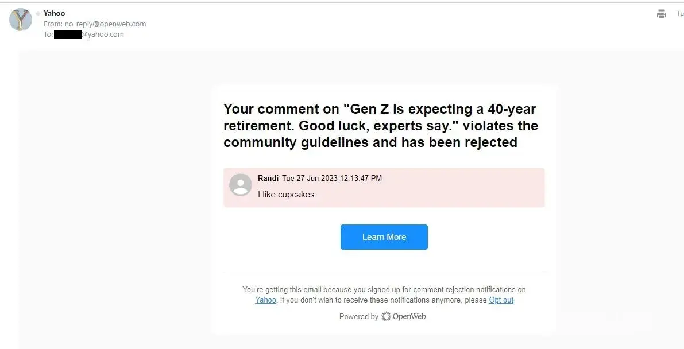This screenshot has height=349, width=684.
Task: Click the rejected comment email headline
Action: pos(380,126)
